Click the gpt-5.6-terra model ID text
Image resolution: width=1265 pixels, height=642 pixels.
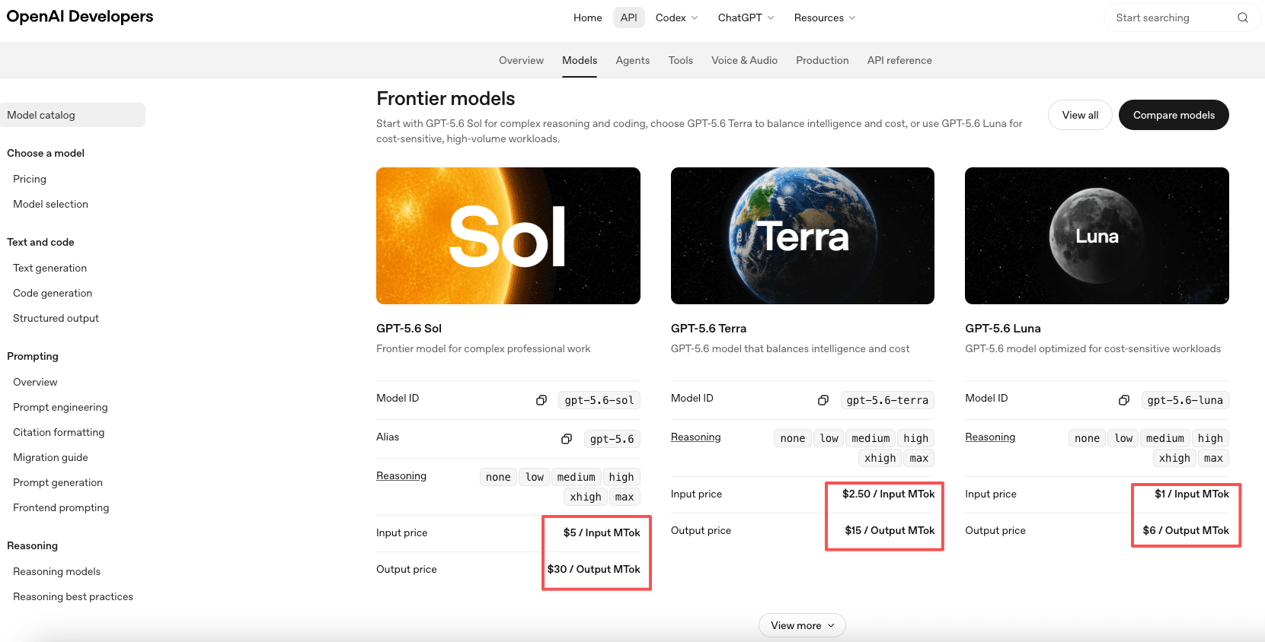pos(887,400)
